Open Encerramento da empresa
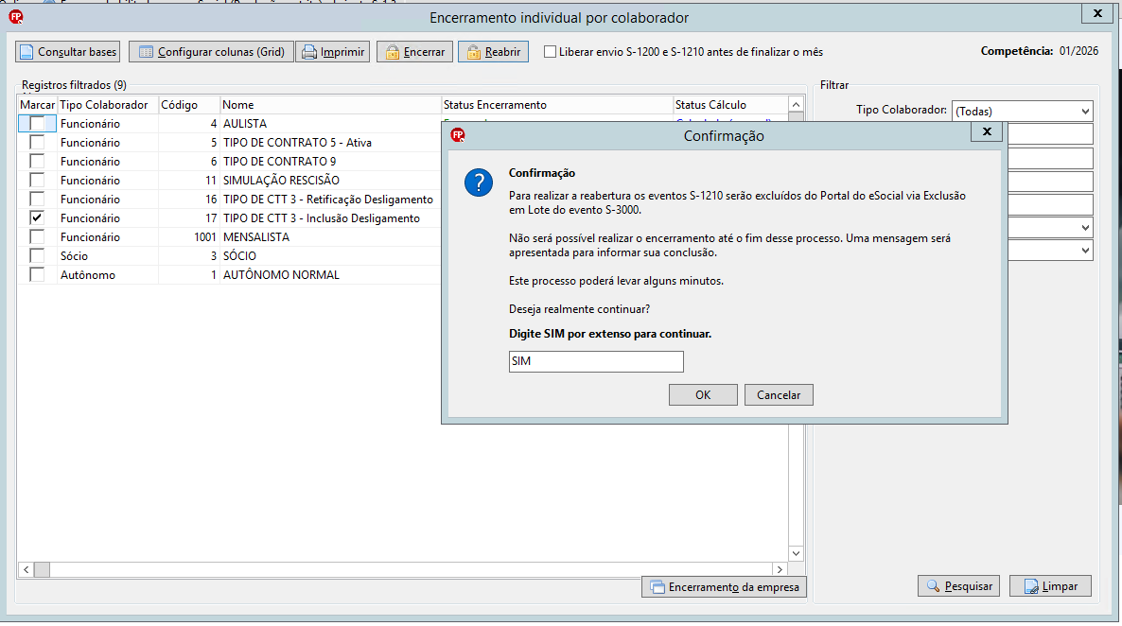 coord(724,586)
